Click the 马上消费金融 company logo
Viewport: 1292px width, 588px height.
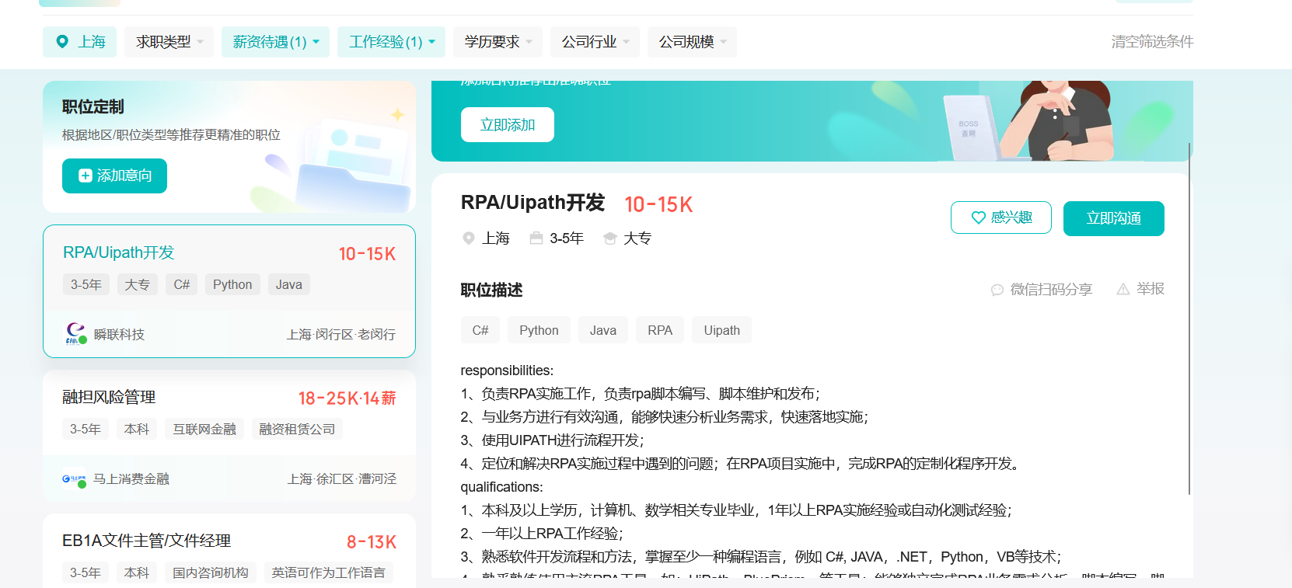[74, 479]
